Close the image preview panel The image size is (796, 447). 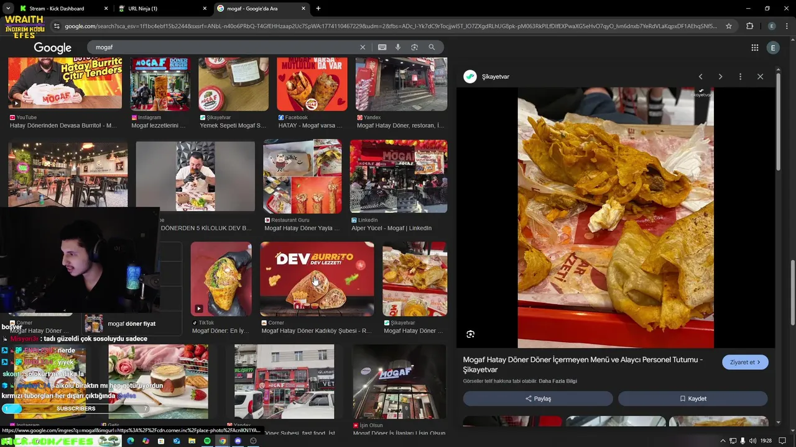[760, 76]
